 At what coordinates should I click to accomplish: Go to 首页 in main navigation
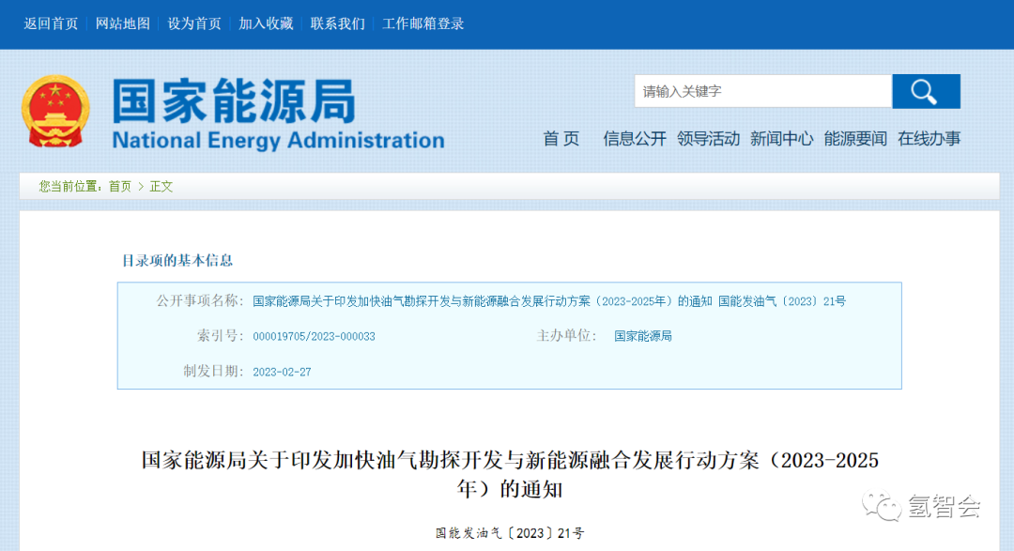click(x=561, y=138)
